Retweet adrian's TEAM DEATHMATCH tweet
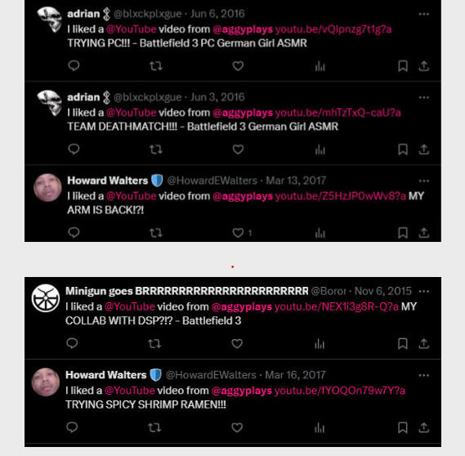465x456 pixels. (x=156, y=149)
